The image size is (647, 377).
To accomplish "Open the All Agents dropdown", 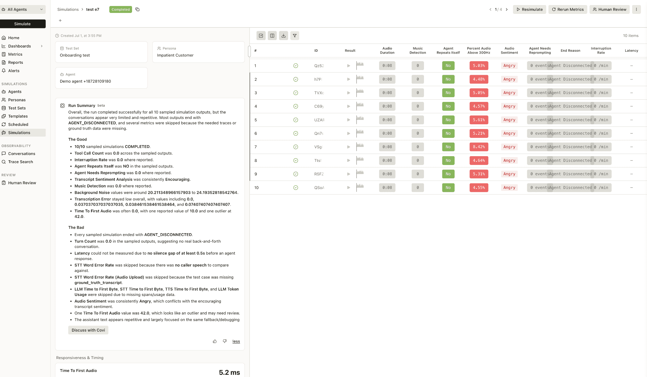I will point(23,9).
